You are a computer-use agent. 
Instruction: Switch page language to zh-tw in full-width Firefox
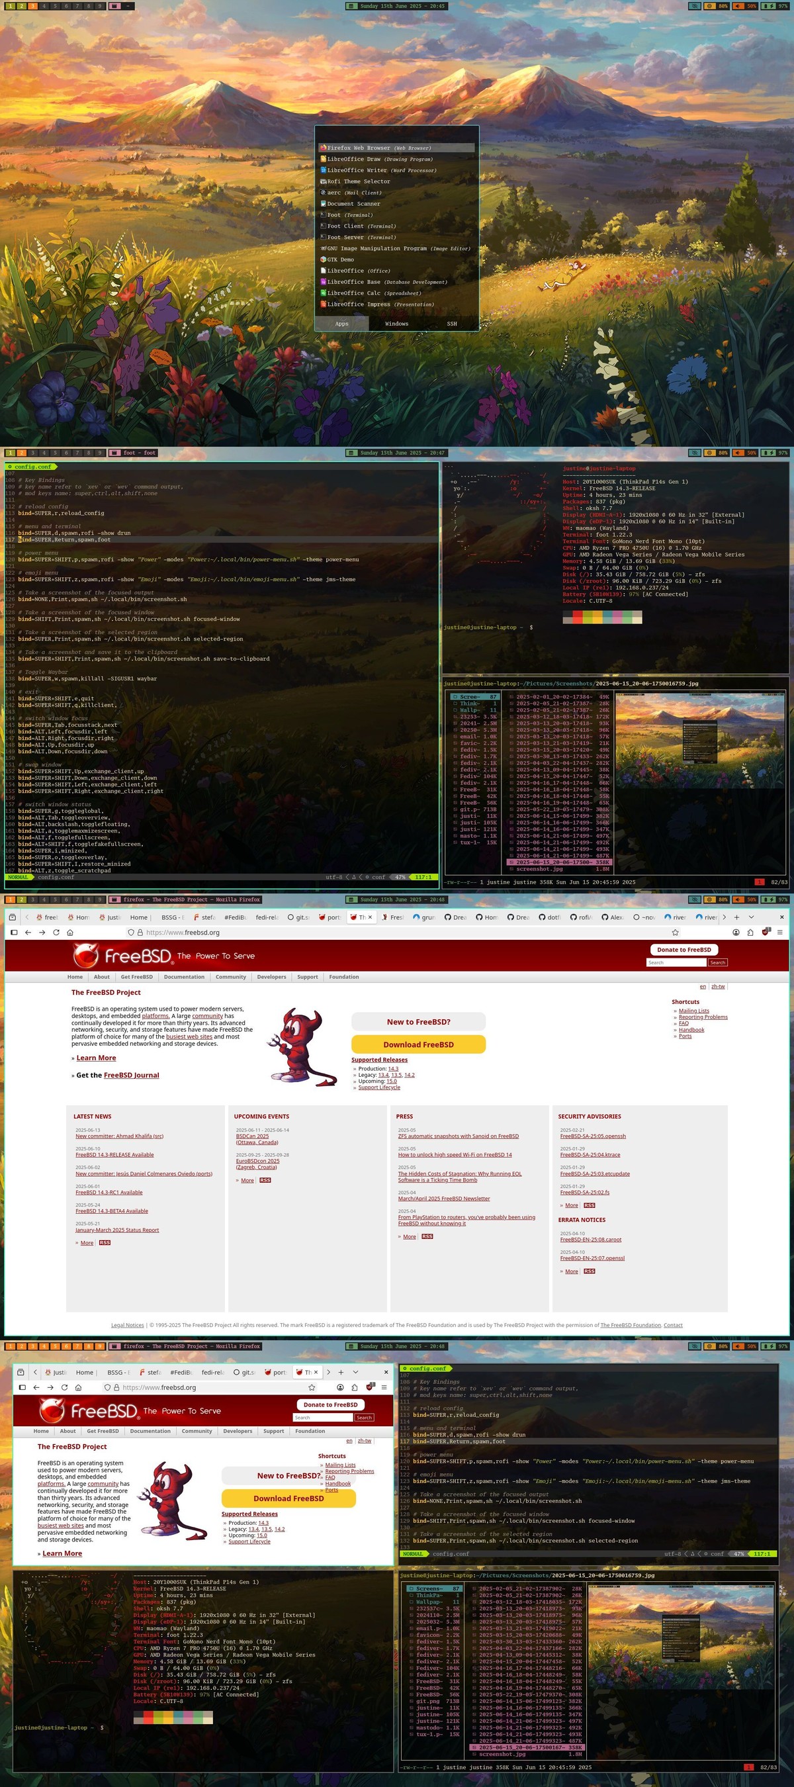pyautogui.click(x=718, y=986)
